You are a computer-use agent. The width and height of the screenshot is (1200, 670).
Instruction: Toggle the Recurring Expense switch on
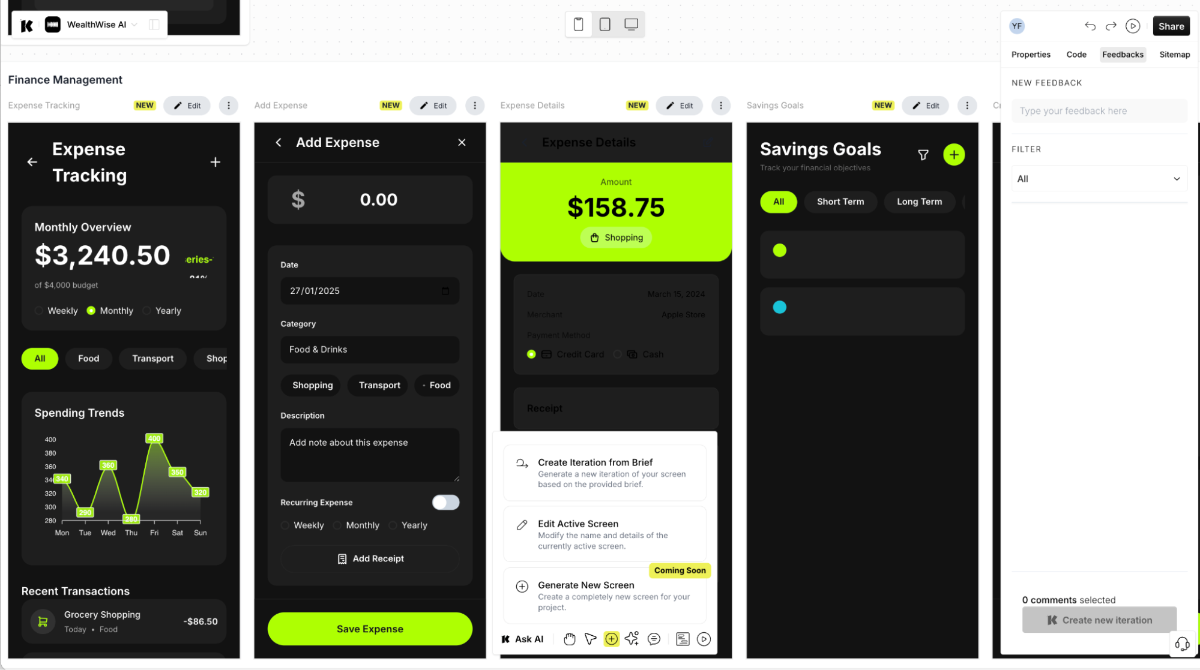446,502
